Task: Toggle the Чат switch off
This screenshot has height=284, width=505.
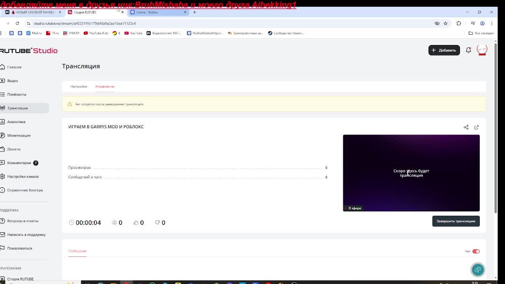Action: [x=476, y=251]
